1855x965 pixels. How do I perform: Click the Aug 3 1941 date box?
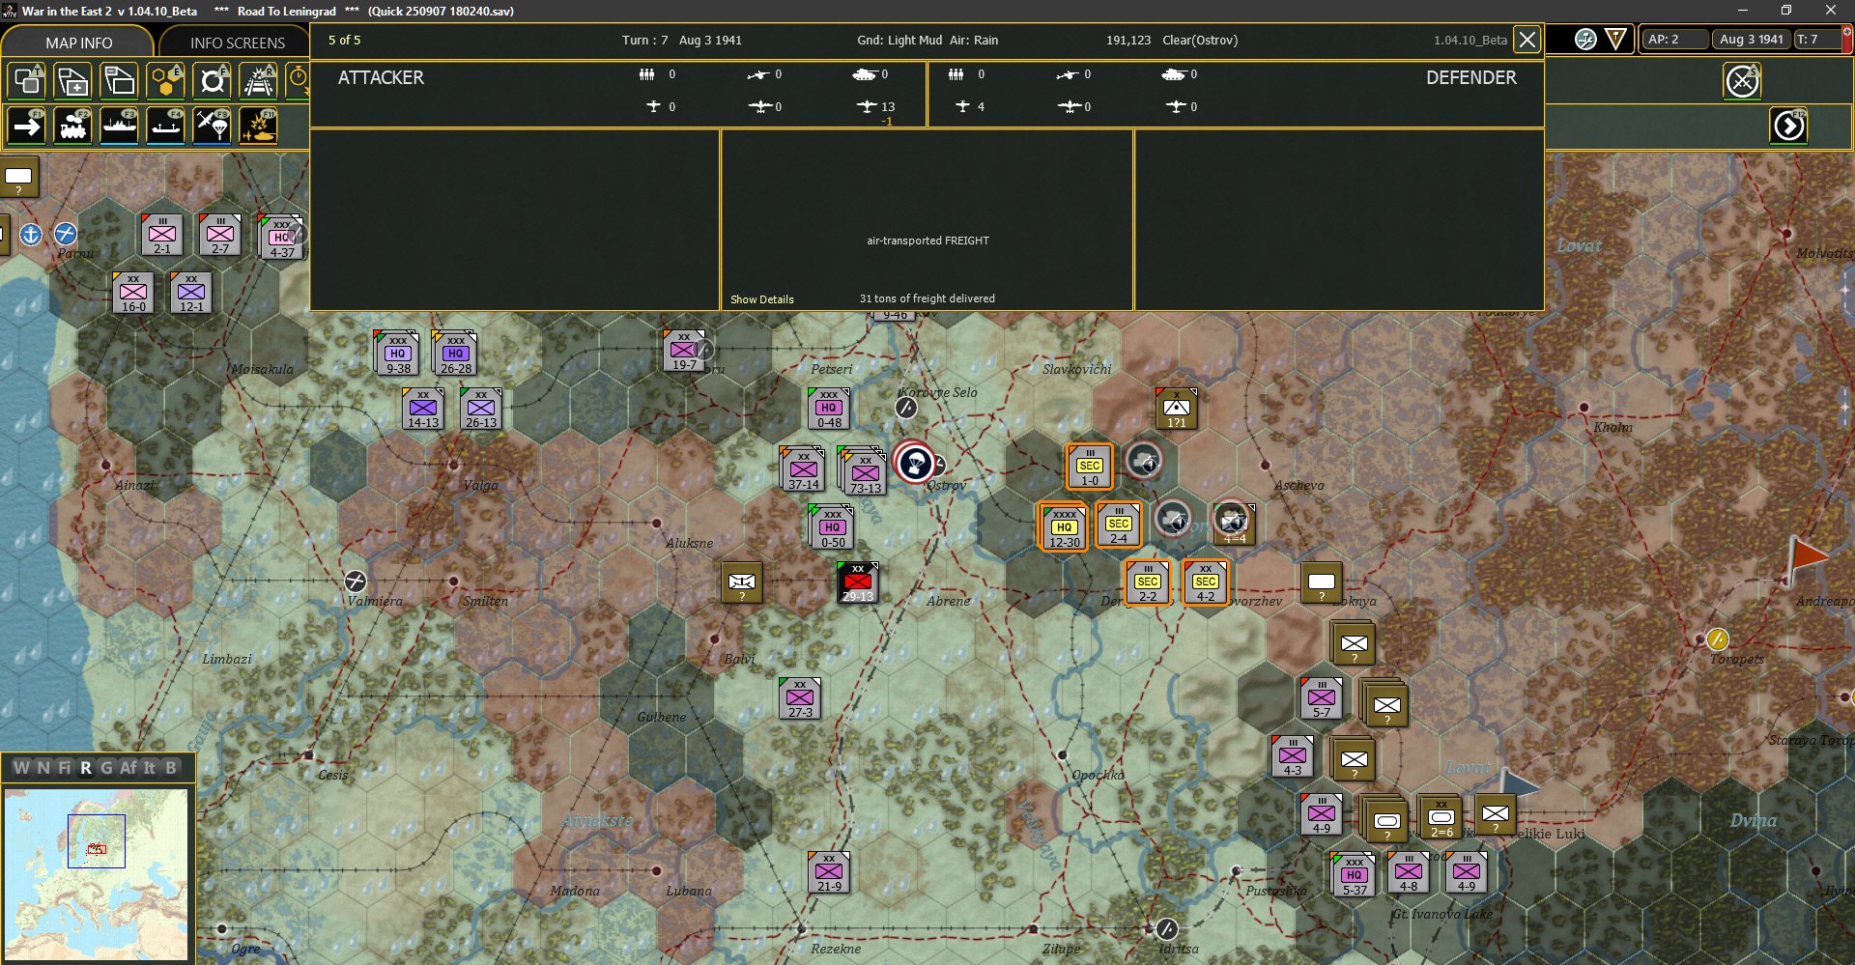pyautogui.click(x=1751, y=40)
